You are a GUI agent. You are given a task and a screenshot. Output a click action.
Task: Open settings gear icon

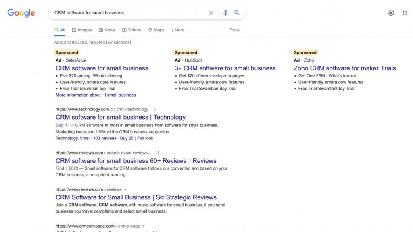click(x=391, y=13)
